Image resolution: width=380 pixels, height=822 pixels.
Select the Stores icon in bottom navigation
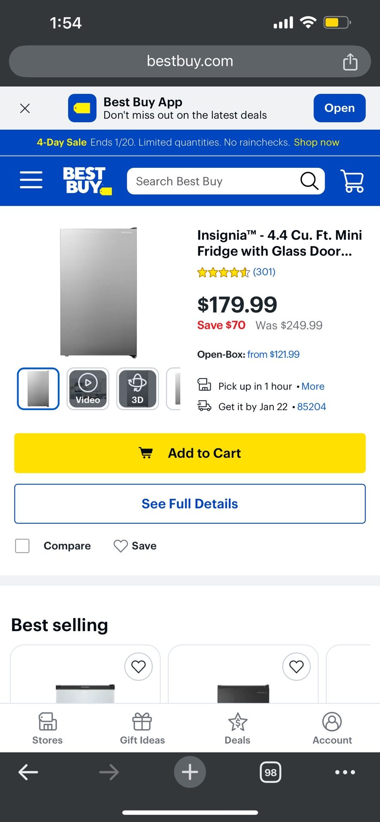tap(47, 728)
